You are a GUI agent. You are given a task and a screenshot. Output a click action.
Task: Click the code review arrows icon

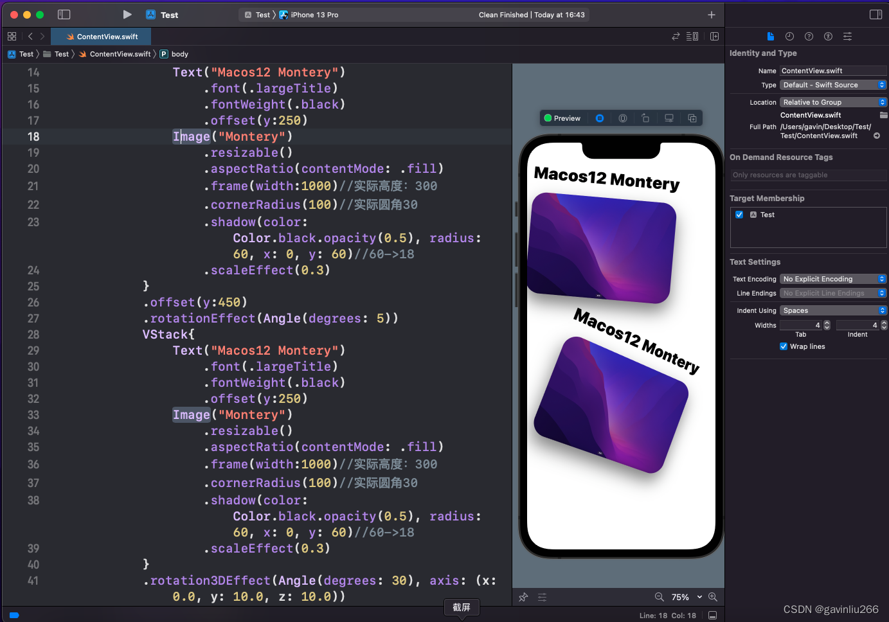[x=676, y=37]
